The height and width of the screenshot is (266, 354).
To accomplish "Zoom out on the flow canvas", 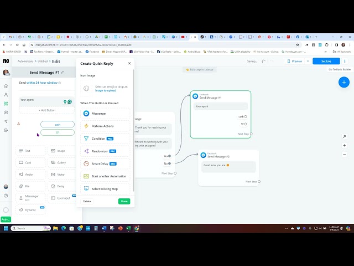I will [344, 154].
